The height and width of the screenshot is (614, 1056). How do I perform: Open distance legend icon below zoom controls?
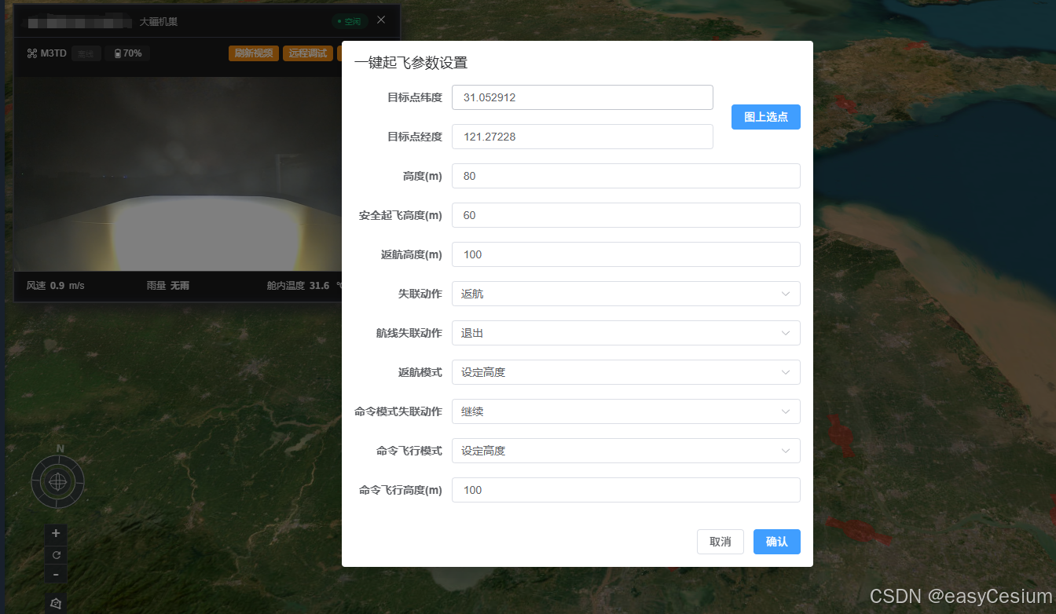tap(56, 603)
